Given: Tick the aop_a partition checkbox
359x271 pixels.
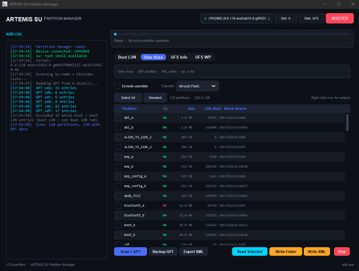Looking at the screenshot, I should pyautogui.click(x=118, y=157).
